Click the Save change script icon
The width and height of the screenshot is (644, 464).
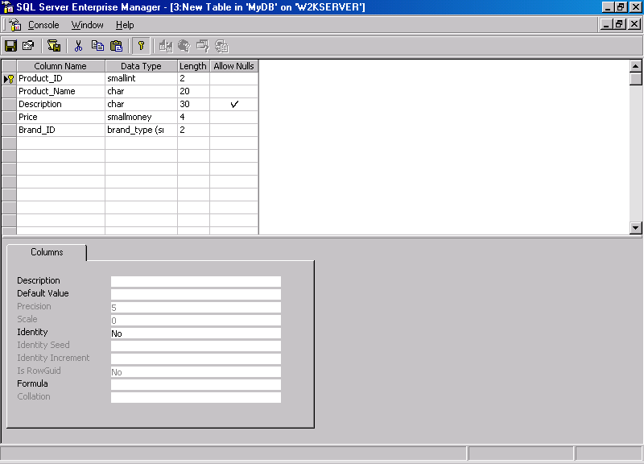coord(54,46)
